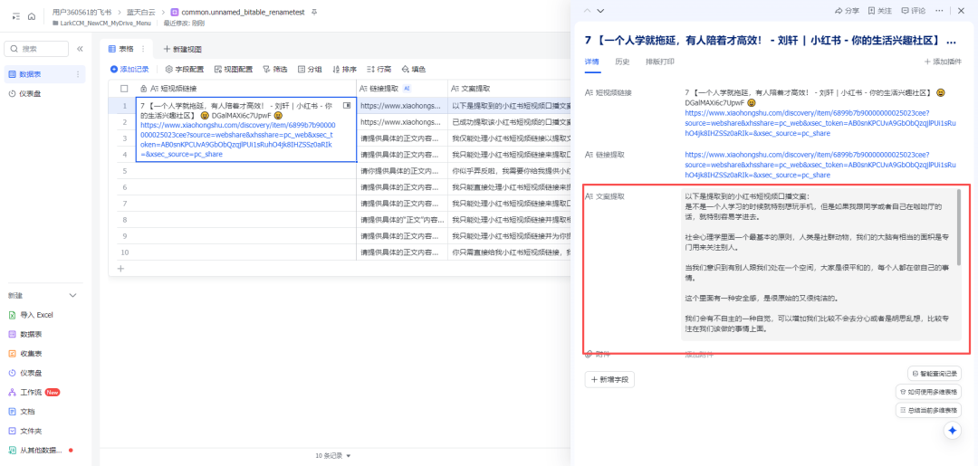Open the 填色 fill color tool

pos(414,69)
